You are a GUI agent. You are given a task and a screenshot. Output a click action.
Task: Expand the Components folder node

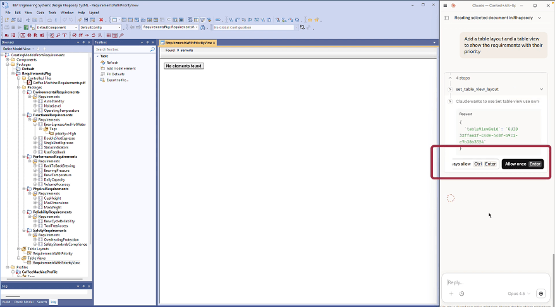[8, 60]
